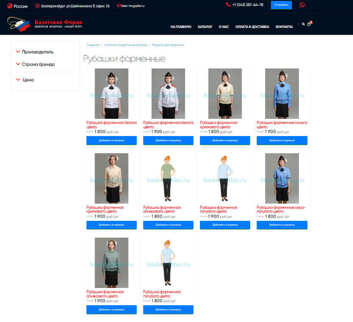Open Главная breadcrumb link
The image size is (353, 322).
(93, 45)
